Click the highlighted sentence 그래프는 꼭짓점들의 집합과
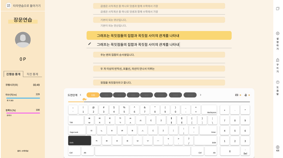The image size is (283, 158). click(159, 35)
